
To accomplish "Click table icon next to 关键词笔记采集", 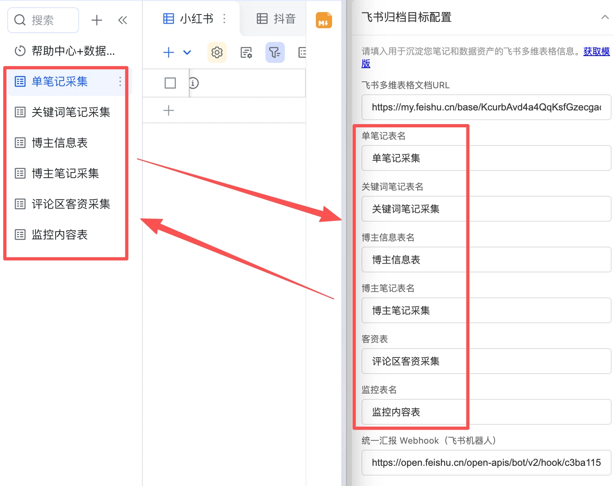I will [20, 112].
